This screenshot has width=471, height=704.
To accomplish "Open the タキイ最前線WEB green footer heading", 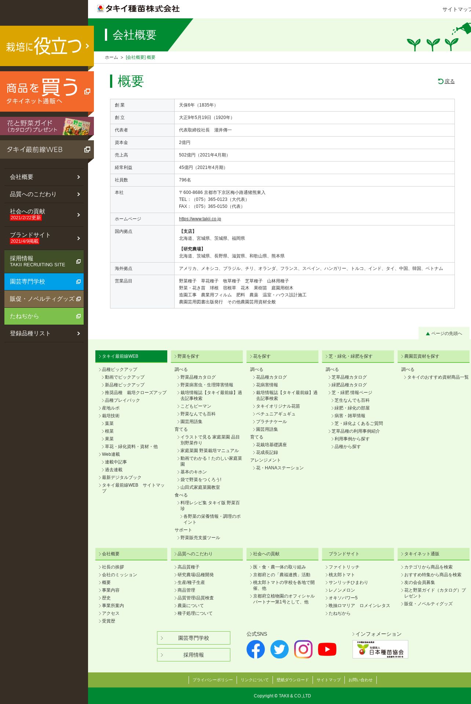I will tap(131, 356).
